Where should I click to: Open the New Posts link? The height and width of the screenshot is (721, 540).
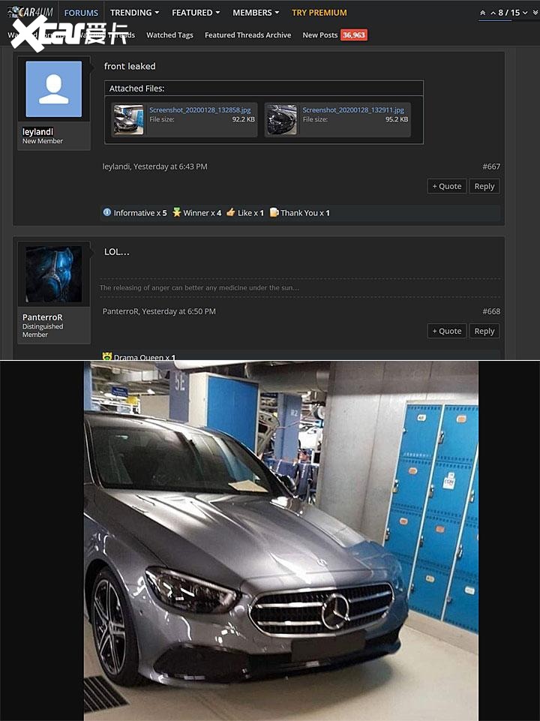tap(320, 35)
